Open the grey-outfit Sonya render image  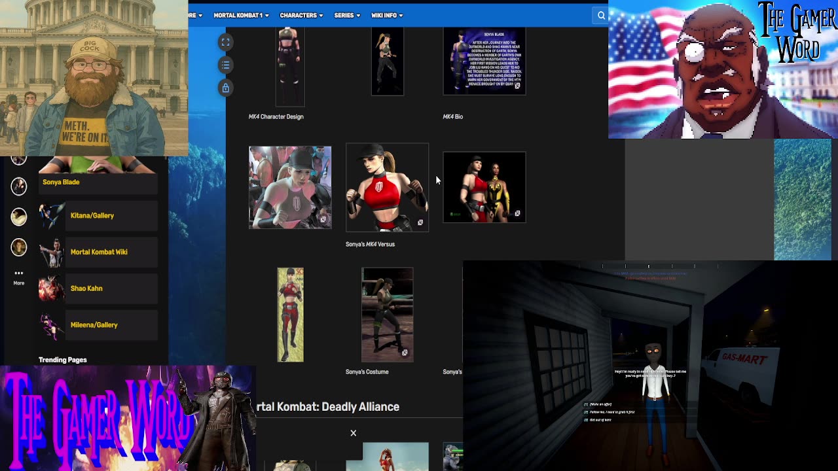pos(290,187)
